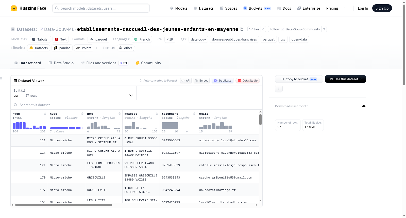Click the douceeveil@orange.fr email cell
This screenshot has height=218, width=406.
(x=228, y=190)
